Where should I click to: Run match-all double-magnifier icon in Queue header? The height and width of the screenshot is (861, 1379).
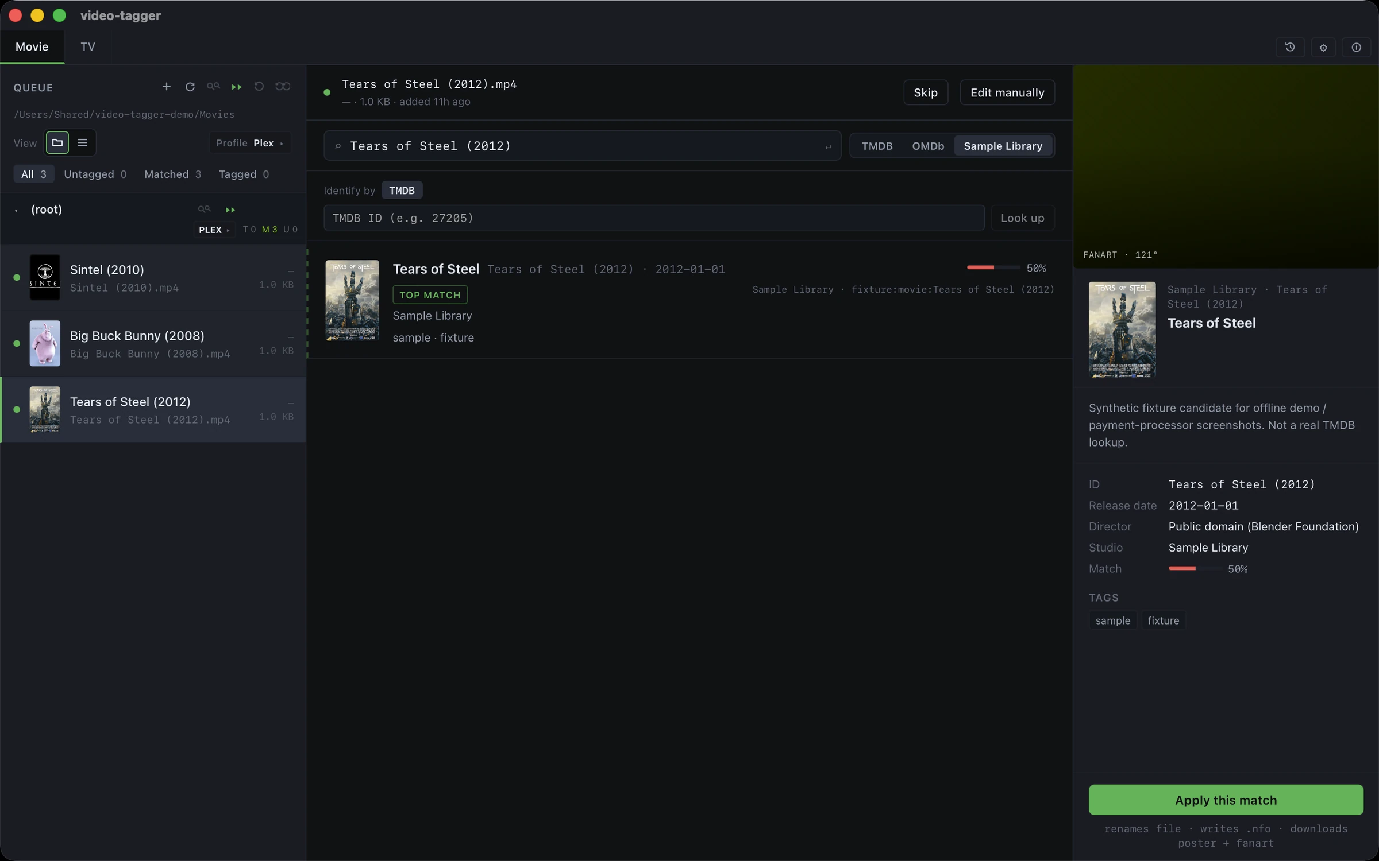213,87
